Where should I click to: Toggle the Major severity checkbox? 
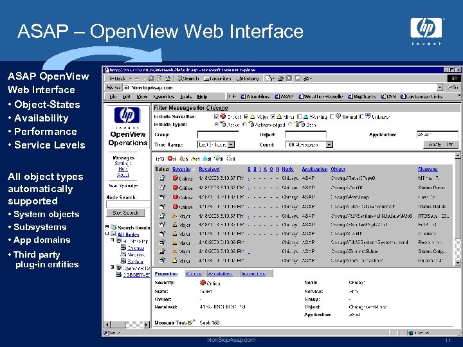pos(246,117)
